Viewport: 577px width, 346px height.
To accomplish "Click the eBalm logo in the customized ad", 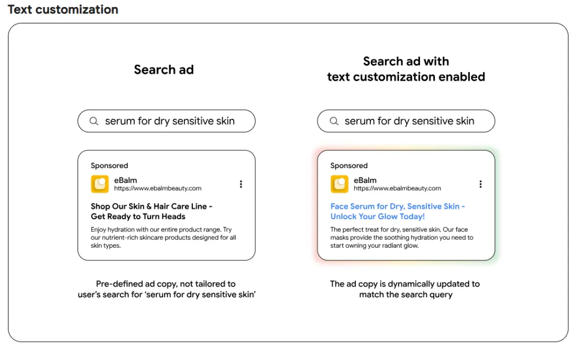I will tap(340, 184).
